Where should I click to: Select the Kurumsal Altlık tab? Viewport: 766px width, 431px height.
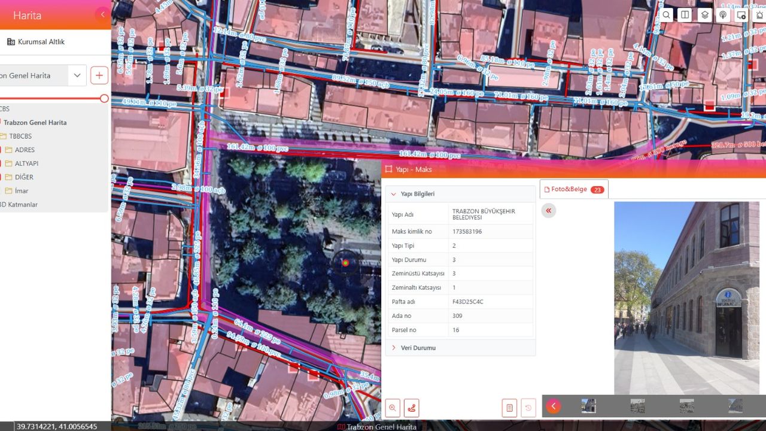click(x=36, y=42)
